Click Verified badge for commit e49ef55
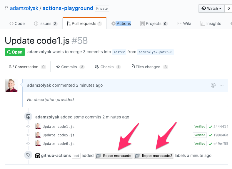 point(200,143)
